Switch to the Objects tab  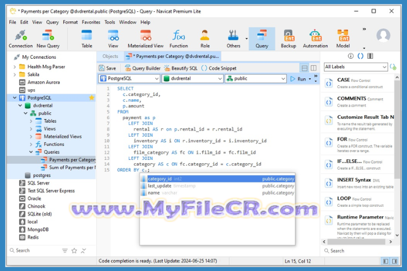tap(110, 56)
